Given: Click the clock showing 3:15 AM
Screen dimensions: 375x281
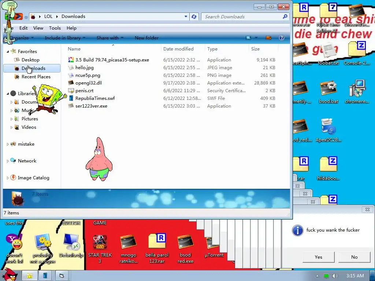Looking at the screenshot, I should 355,276.
